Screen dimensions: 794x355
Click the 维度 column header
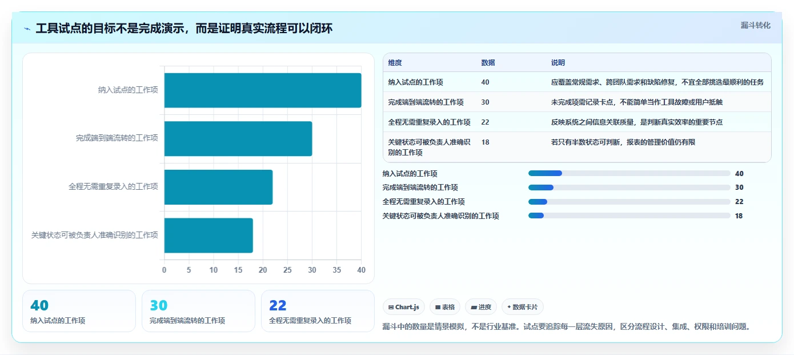(x=395, y=63)
